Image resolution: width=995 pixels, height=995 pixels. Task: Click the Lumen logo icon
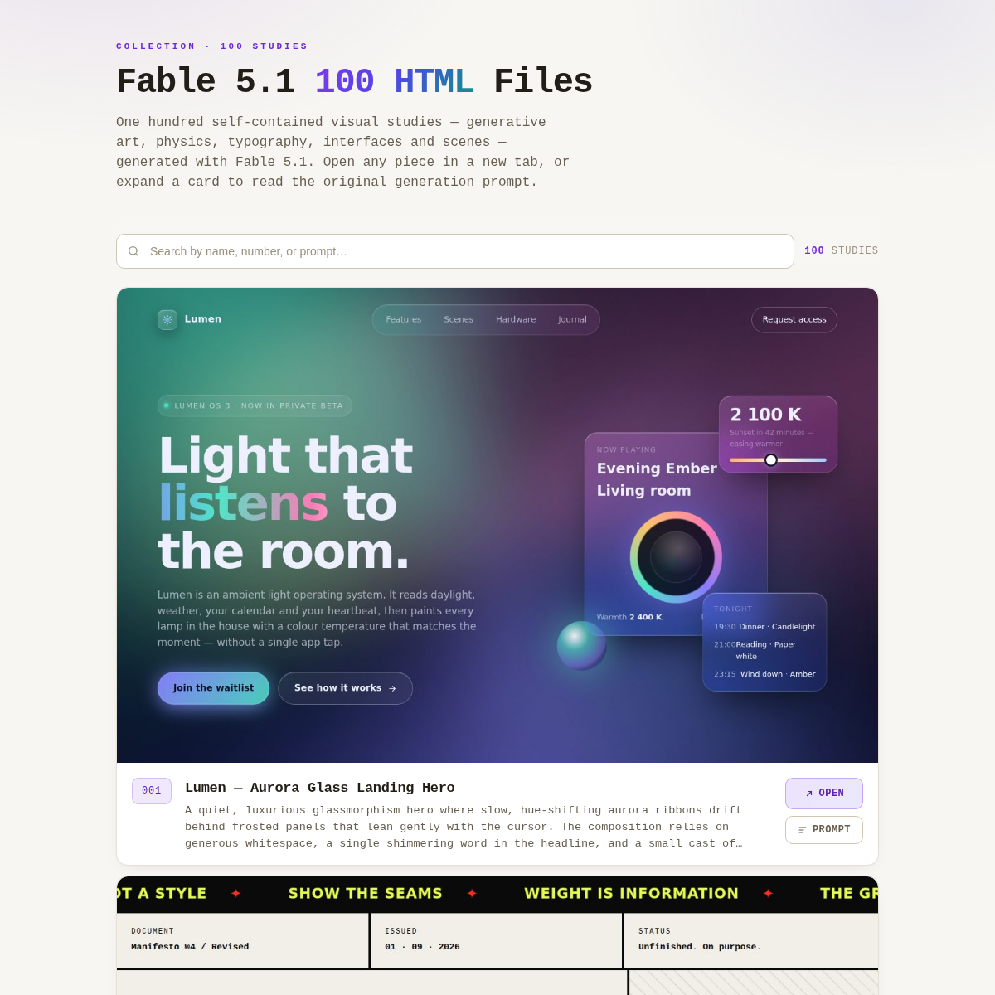click(167, 319)
